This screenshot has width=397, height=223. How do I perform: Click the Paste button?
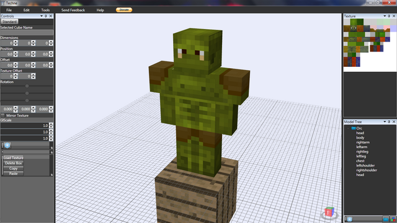(14, 173)
